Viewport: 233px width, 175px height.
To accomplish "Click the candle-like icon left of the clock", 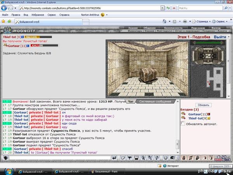I will tap(211, 158).
